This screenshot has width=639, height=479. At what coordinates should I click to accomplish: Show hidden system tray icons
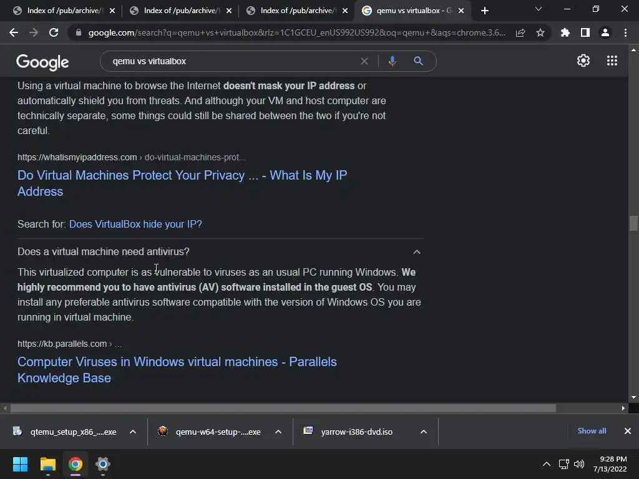(x=547, y=464)
